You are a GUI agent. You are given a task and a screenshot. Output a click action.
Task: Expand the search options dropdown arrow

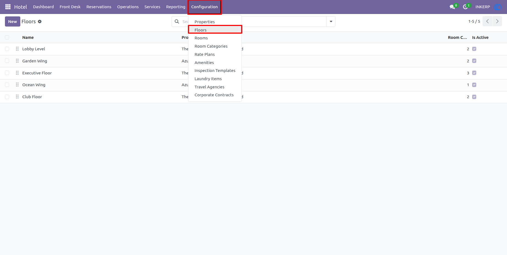click(331, 21)
